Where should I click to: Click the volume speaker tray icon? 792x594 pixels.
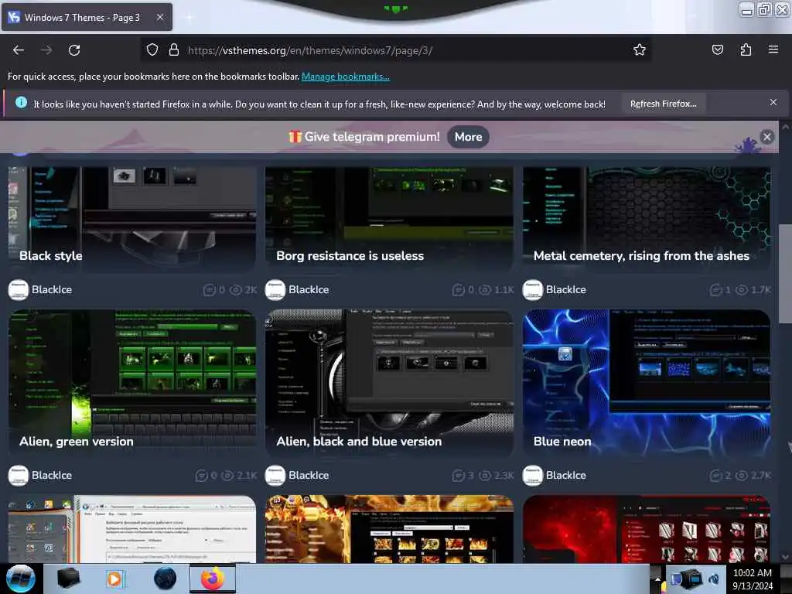tap(714, 579)
